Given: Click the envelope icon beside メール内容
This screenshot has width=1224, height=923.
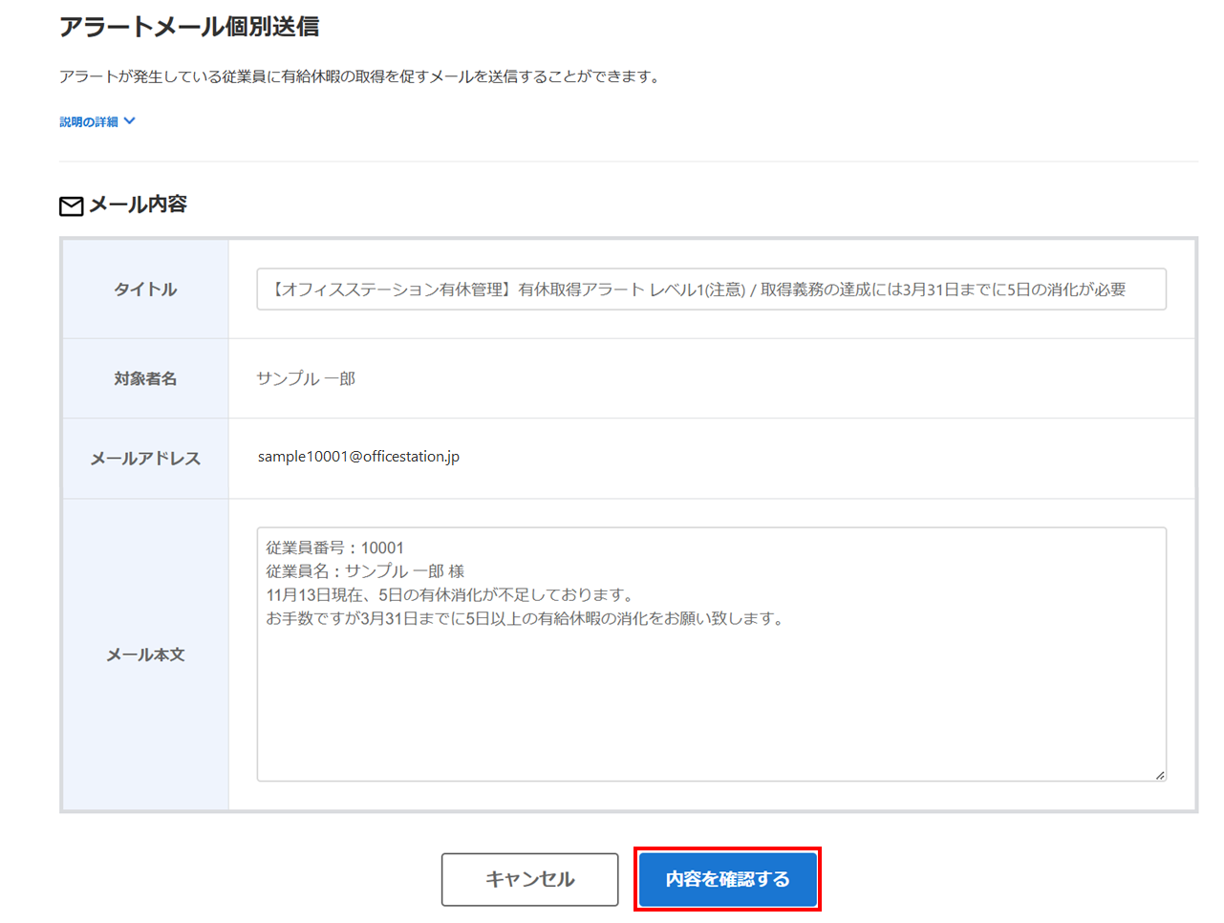Looking at the screenshot, I should click(x=72, y=206).
